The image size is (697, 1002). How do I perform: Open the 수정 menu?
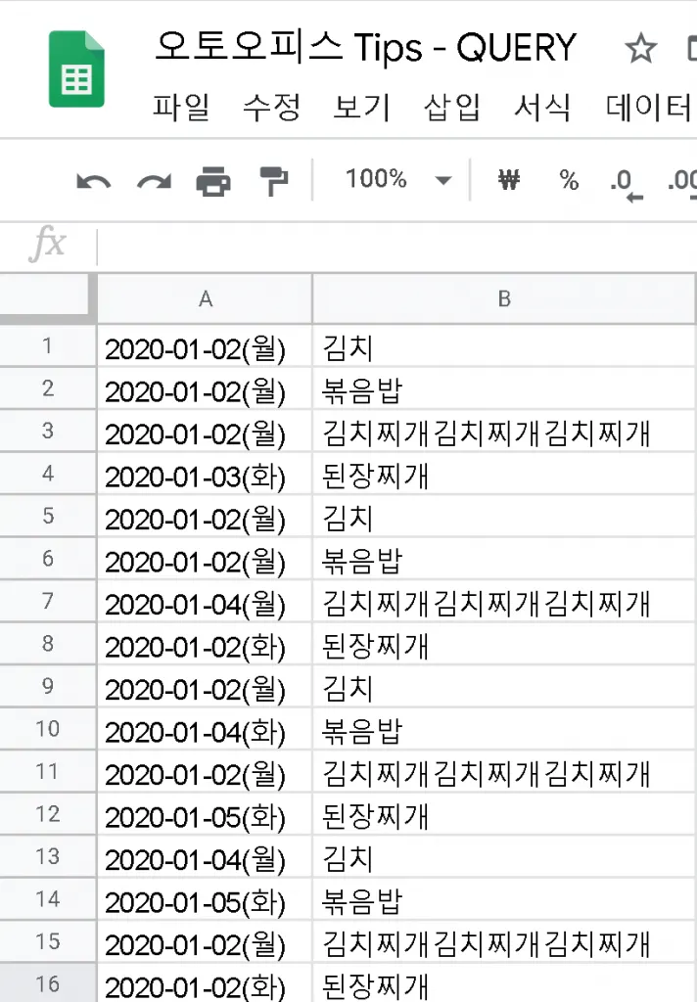pyautogui.click(x=271, y=107)
